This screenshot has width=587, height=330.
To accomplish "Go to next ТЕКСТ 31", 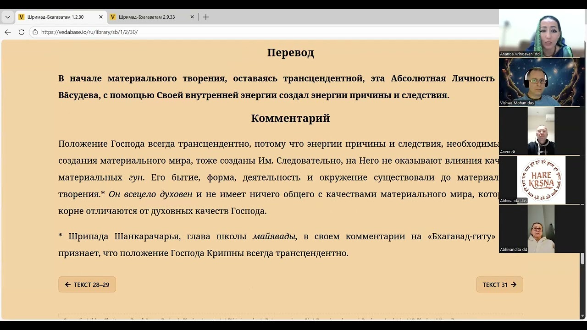I will [x=499, y=285].
